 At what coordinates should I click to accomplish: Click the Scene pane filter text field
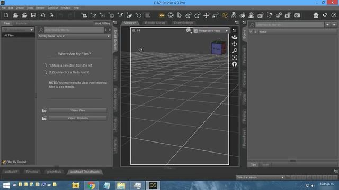coord(289,25)
